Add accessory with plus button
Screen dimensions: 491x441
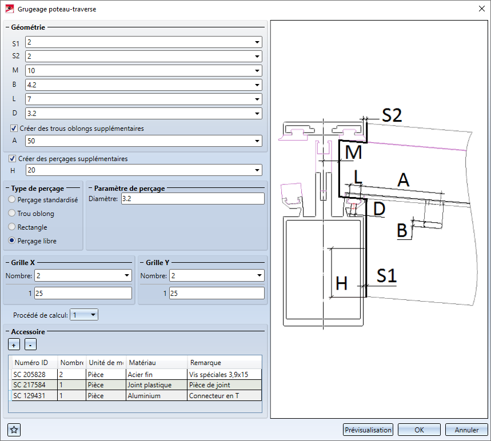[x=14, y=344]
